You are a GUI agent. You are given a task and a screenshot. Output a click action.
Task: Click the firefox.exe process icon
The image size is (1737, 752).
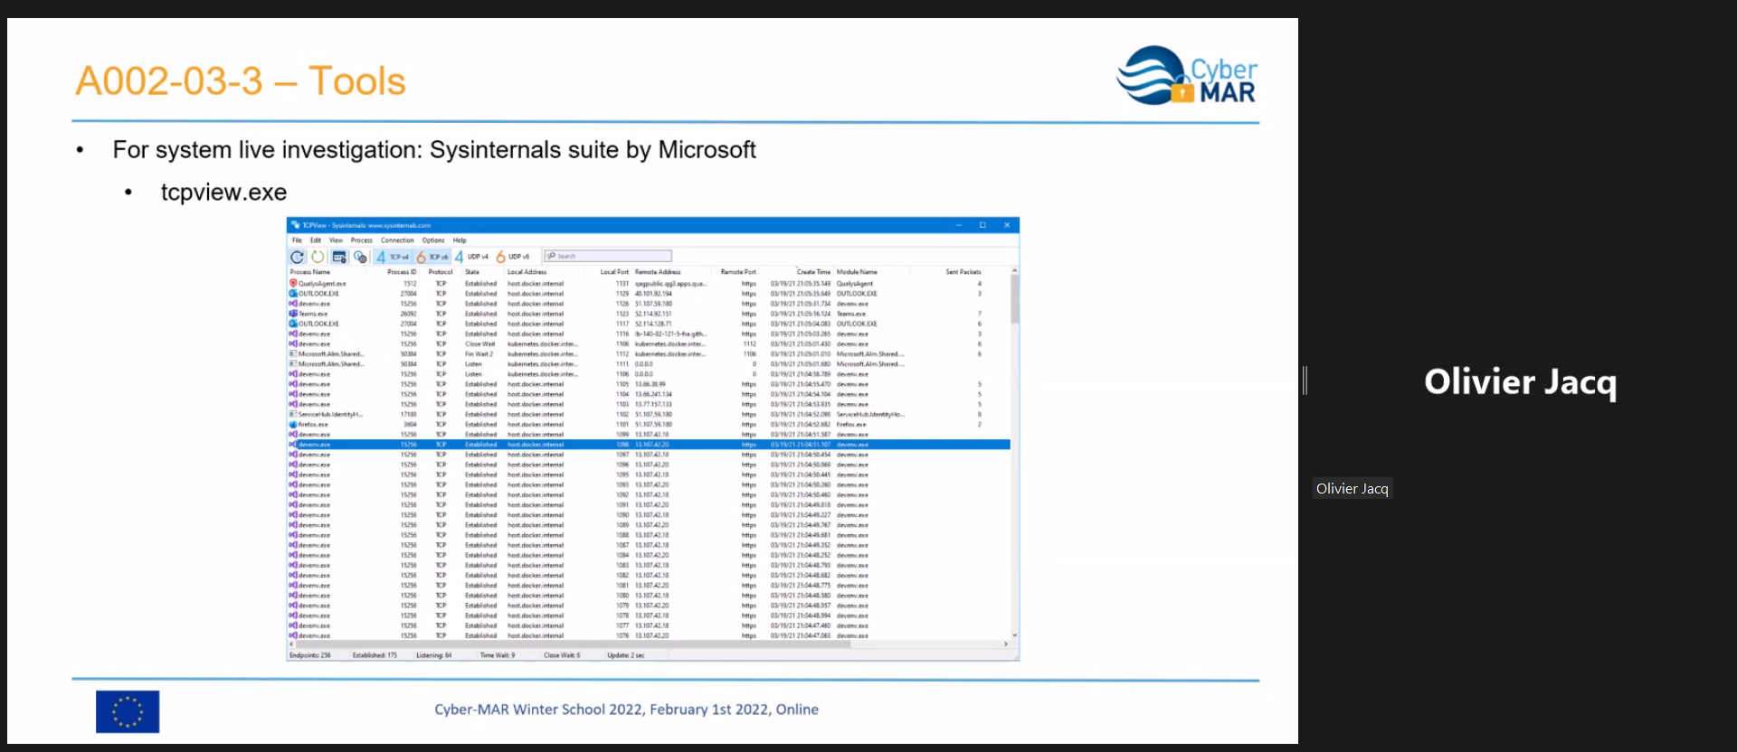[293, 425]
